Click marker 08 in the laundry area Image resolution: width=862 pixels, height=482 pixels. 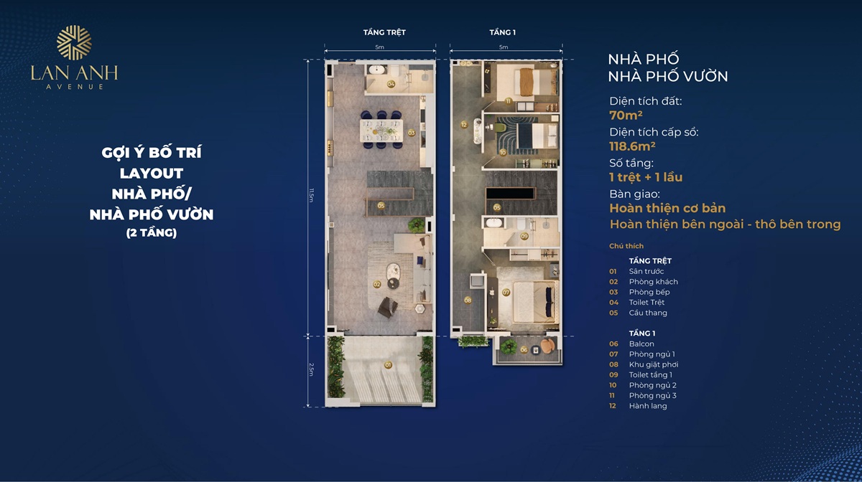point(468,301)
